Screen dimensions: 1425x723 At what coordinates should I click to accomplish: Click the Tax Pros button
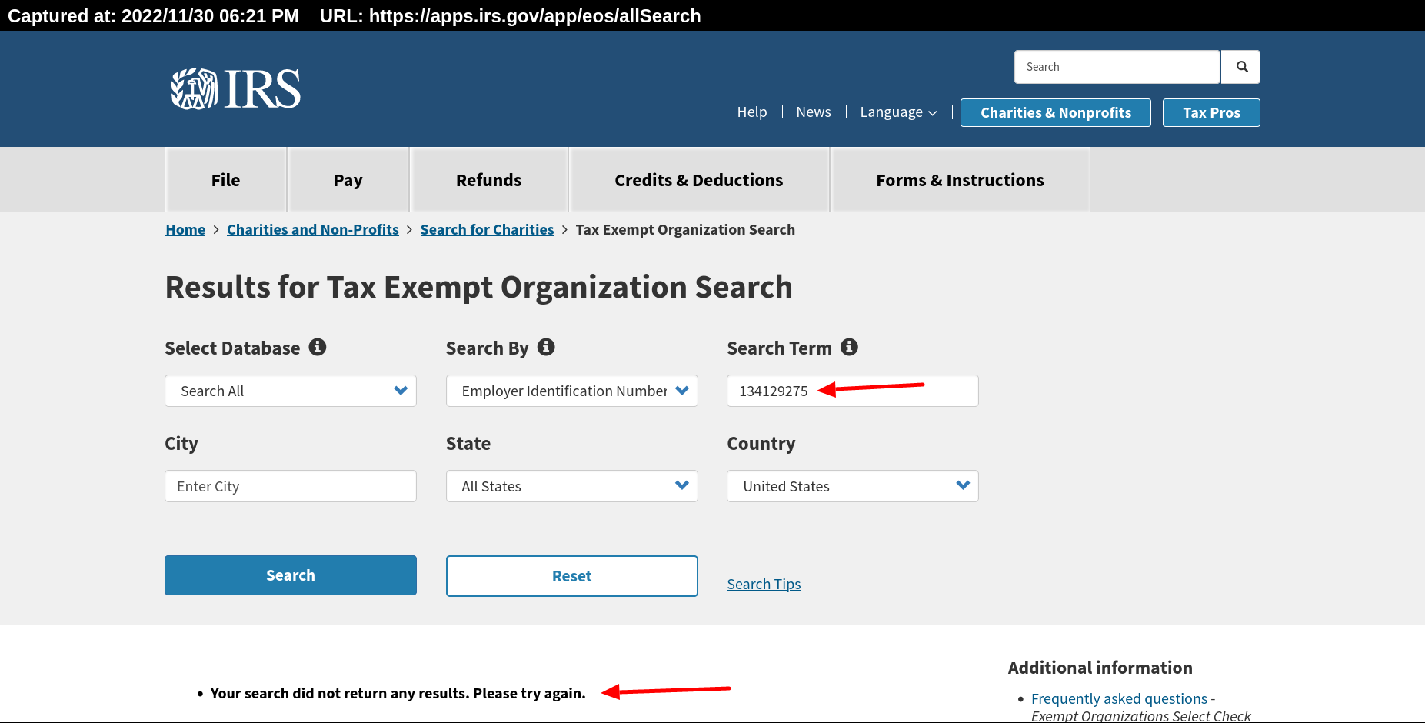(x=1211, y=113)
